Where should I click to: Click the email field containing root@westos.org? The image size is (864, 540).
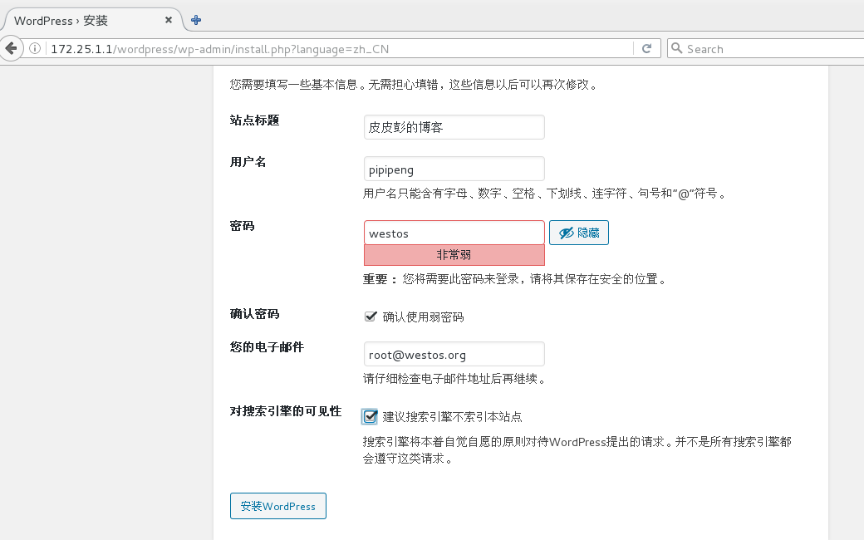tap(454, 354)
